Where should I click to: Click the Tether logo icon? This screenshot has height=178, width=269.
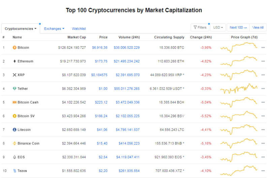[14, 88]
